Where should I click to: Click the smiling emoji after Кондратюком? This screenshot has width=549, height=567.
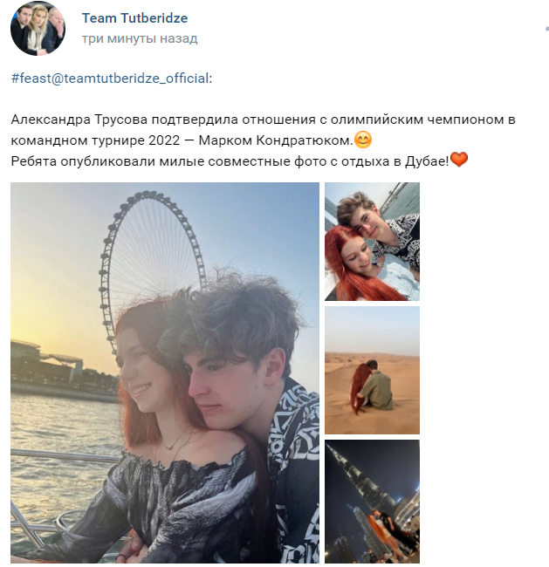(x=363, y=140)
